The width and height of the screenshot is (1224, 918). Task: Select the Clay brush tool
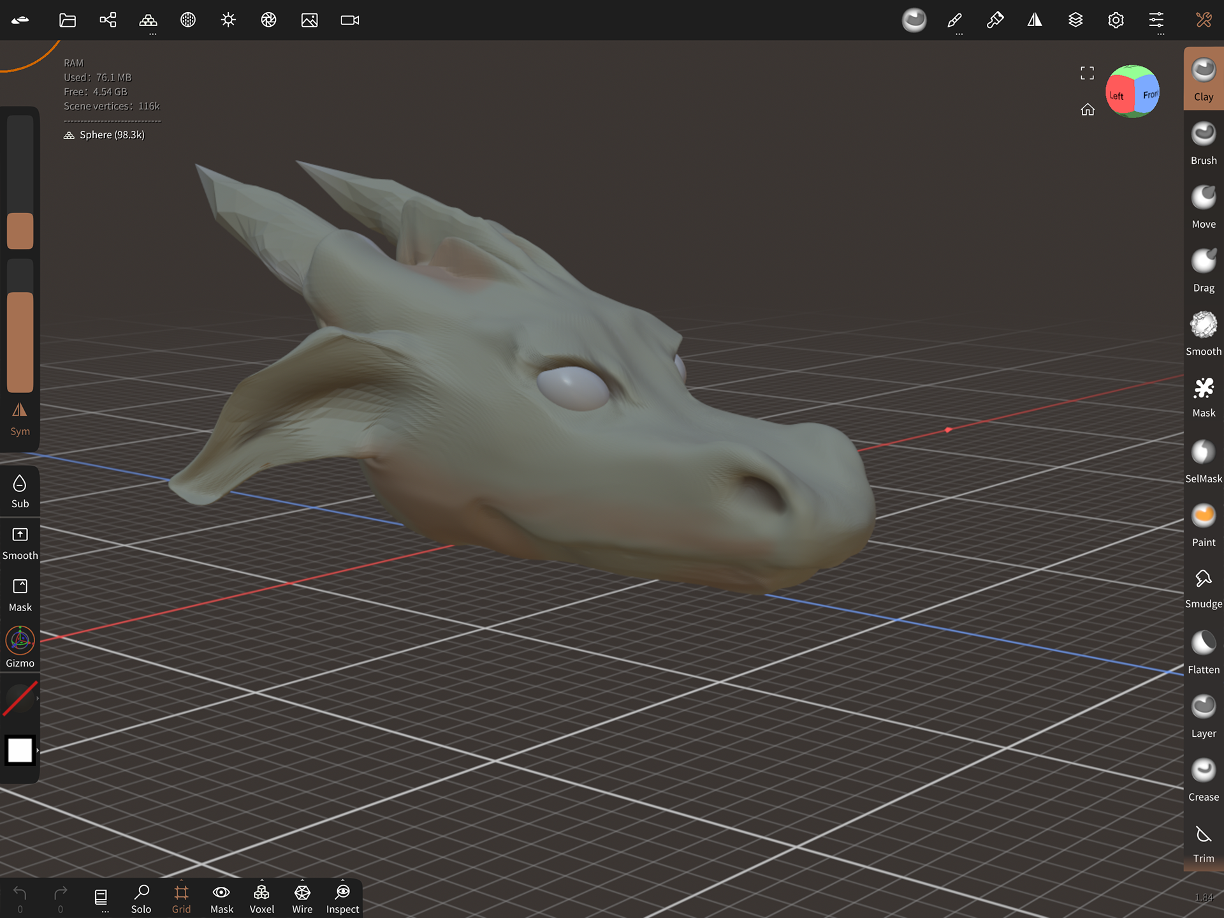(x=1203, y=78)
